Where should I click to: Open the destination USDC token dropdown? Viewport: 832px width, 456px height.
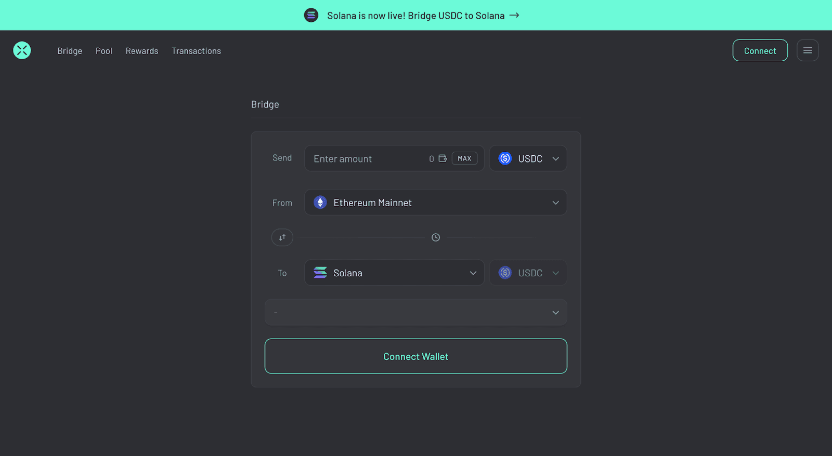[x=528, y=273]
